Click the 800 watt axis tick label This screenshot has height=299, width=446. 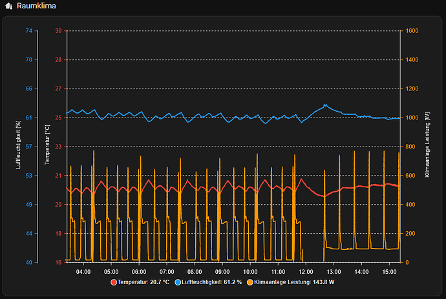410,147
